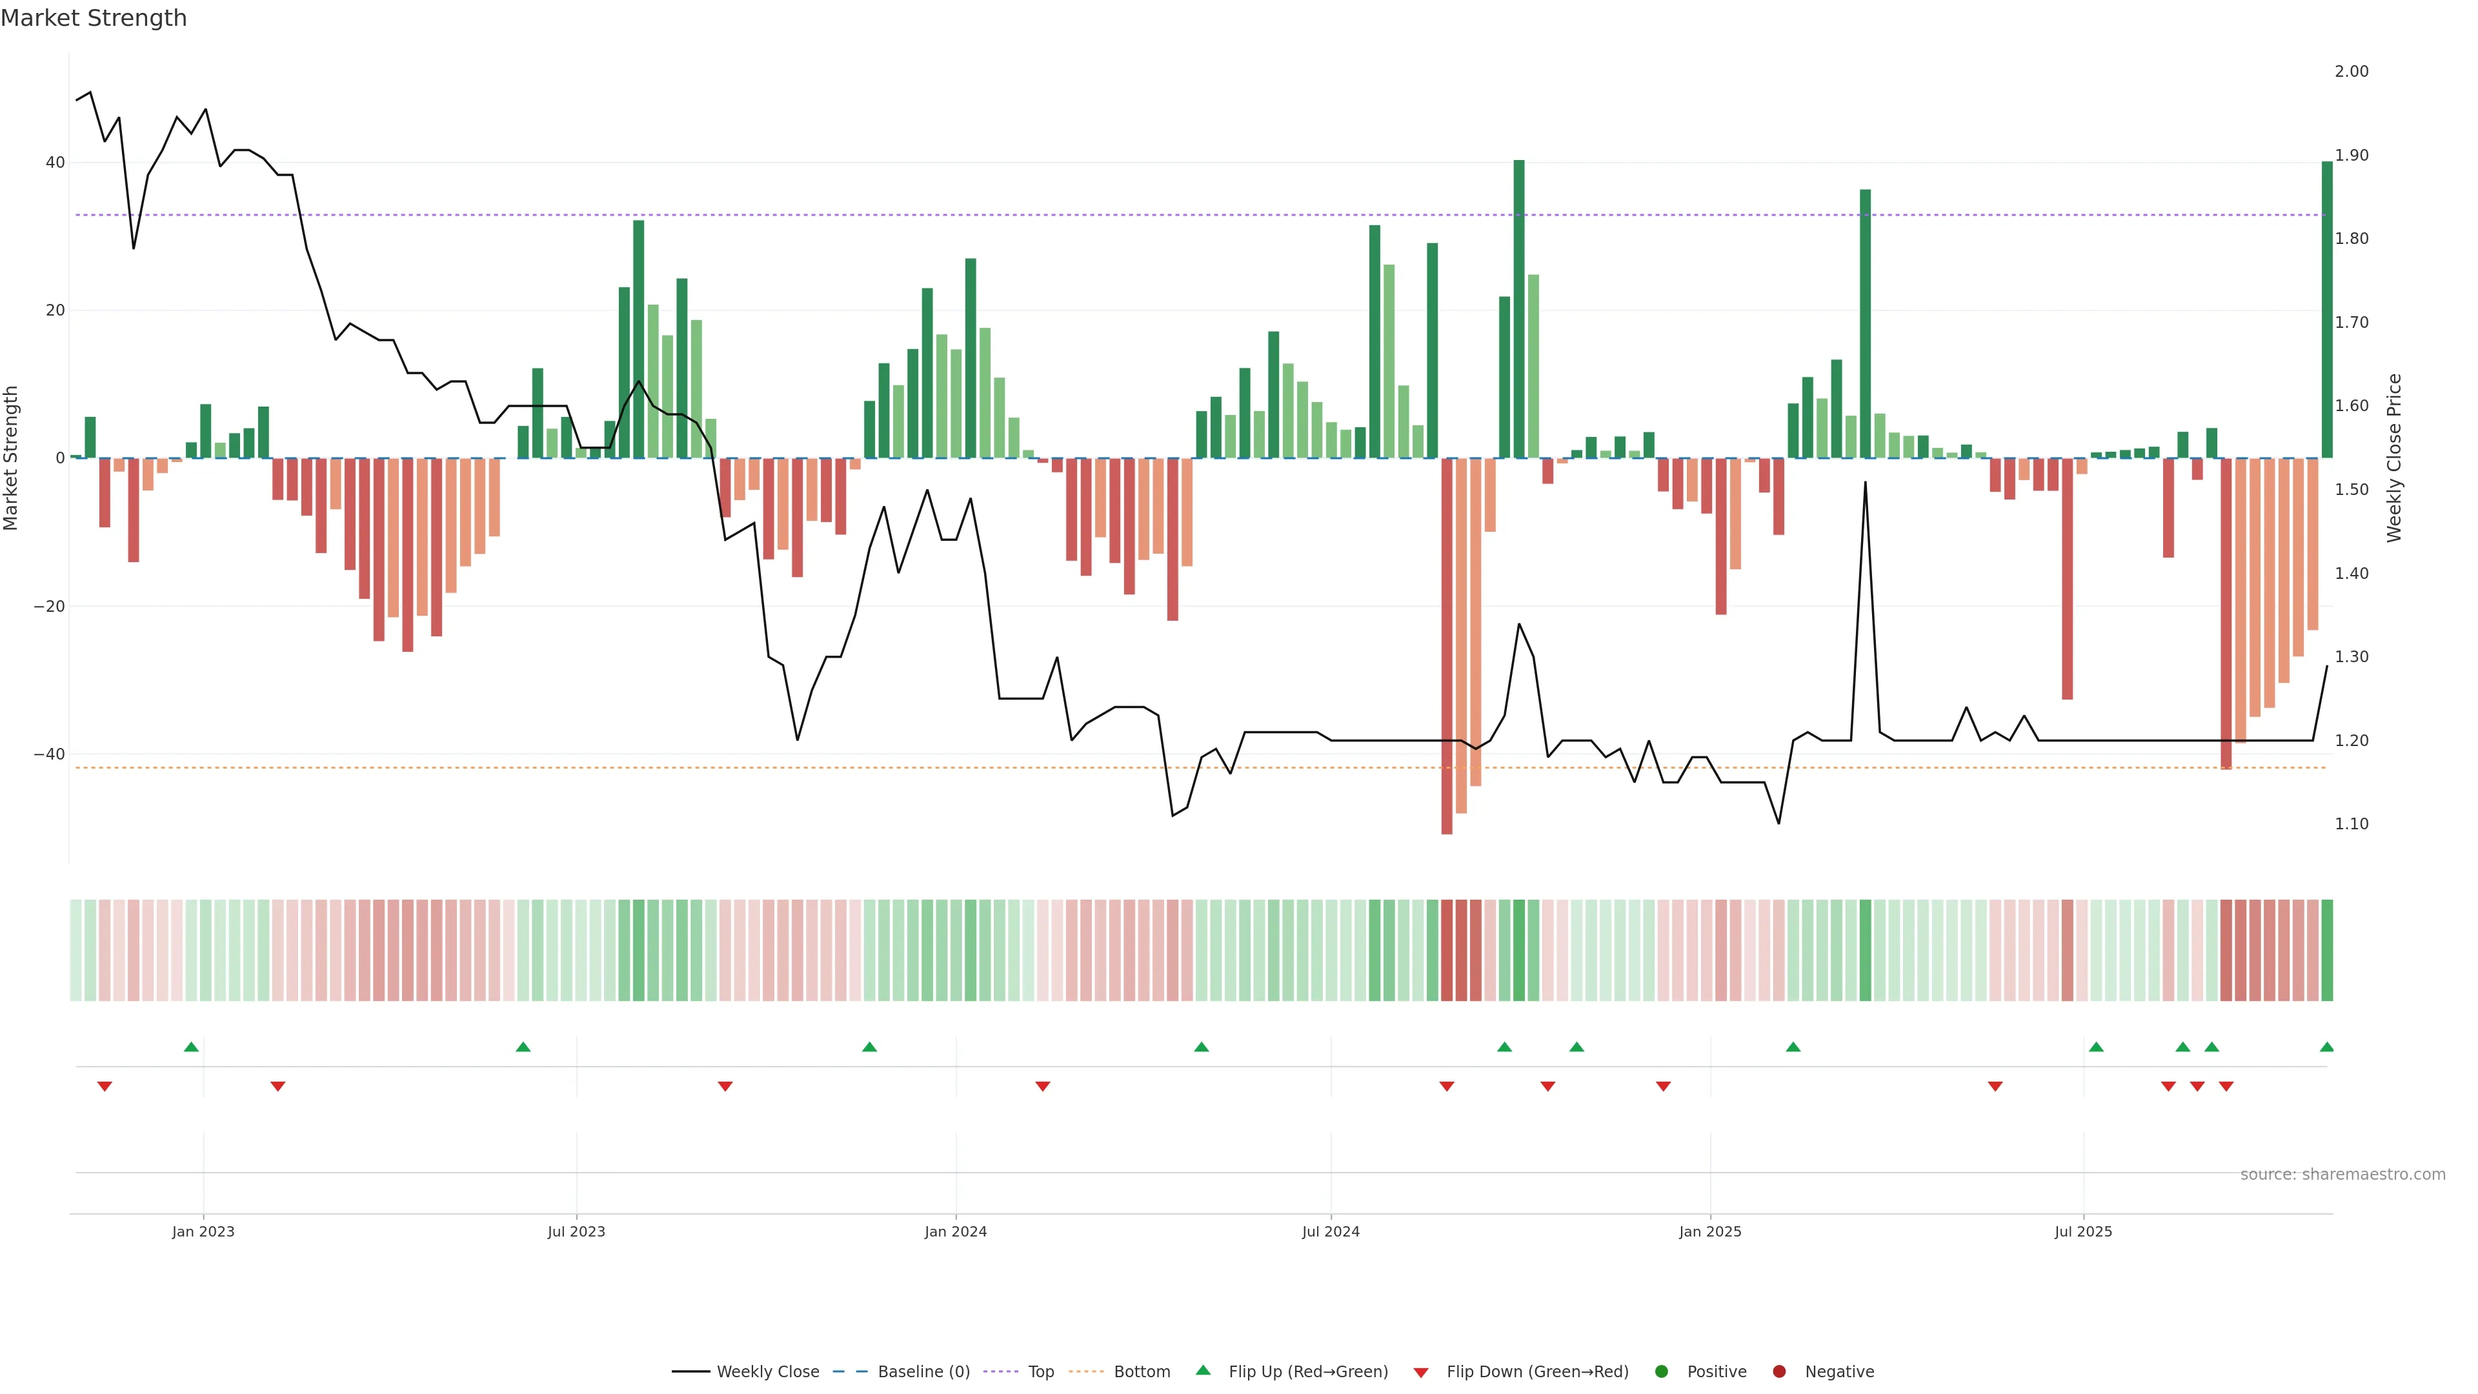Click the Flip Down red triangle legend icon
This screenshot has width=2478, height=1394.
pos(1421,1372)
